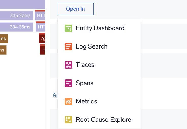This screenshot has width=187, height=129.
Task: Select the dark red /g span bar
Action: click(x=42, y=39)
